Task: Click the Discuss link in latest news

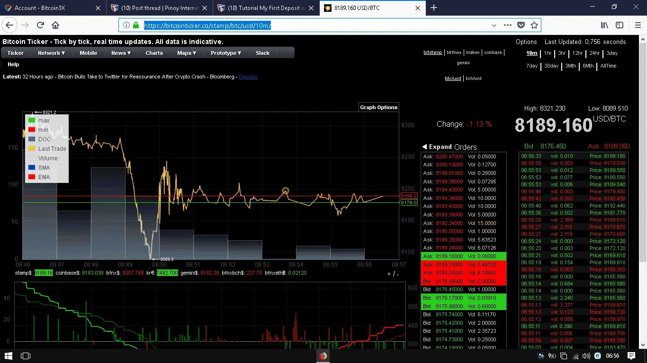Action: pyautogui.click(x=248, y=77)
